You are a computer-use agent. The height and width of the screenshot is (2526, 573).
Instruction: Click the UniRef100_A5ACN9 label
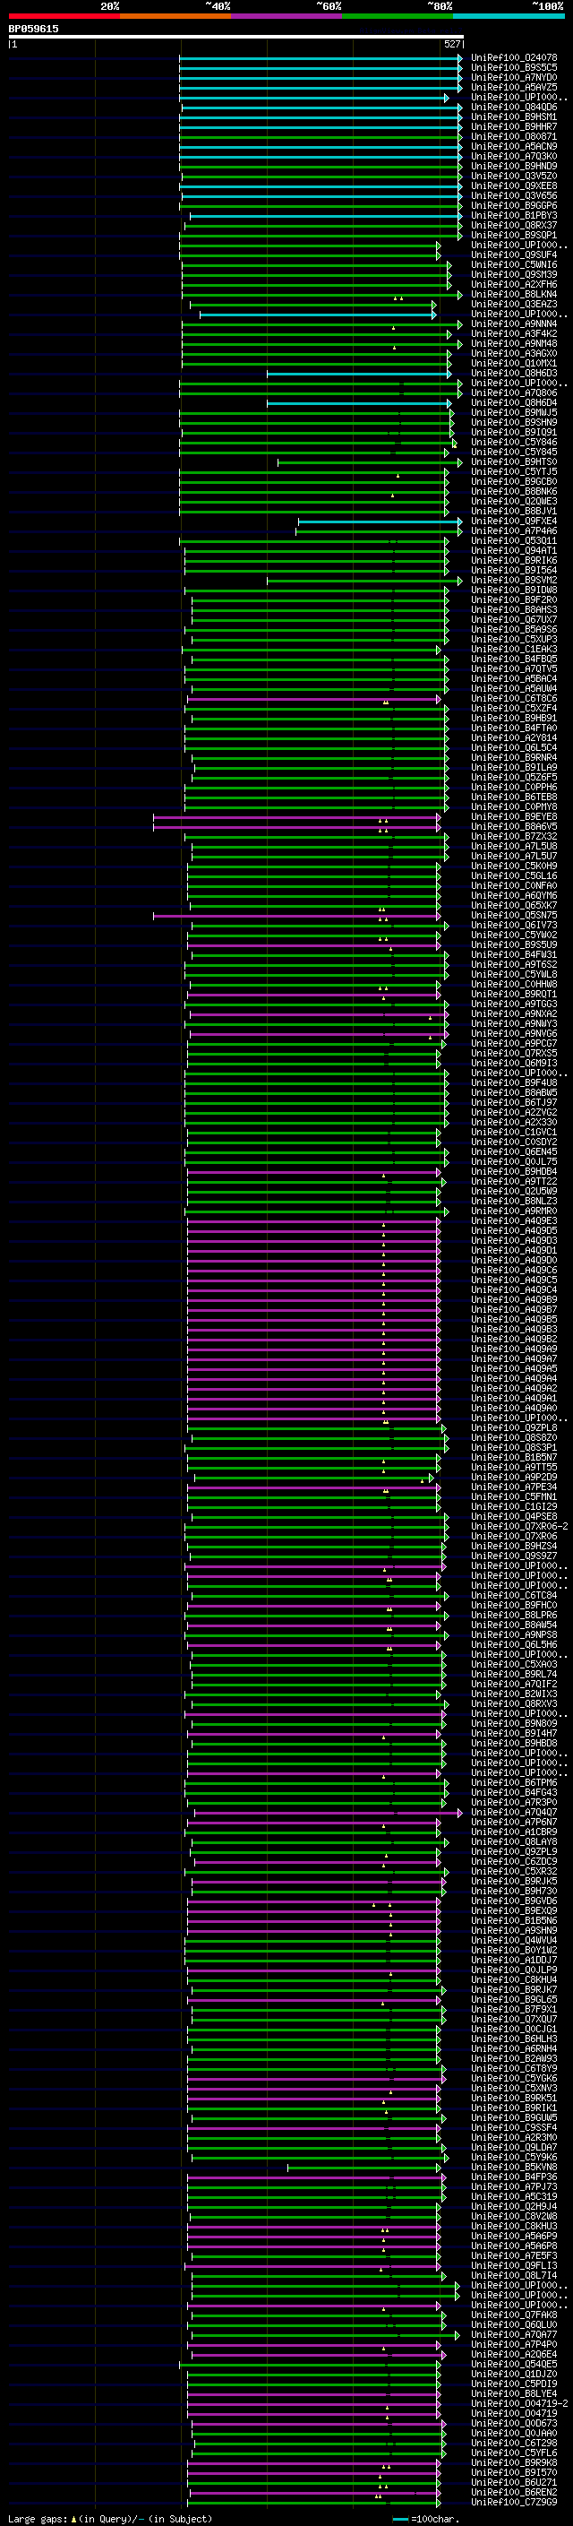pos(514,146)
